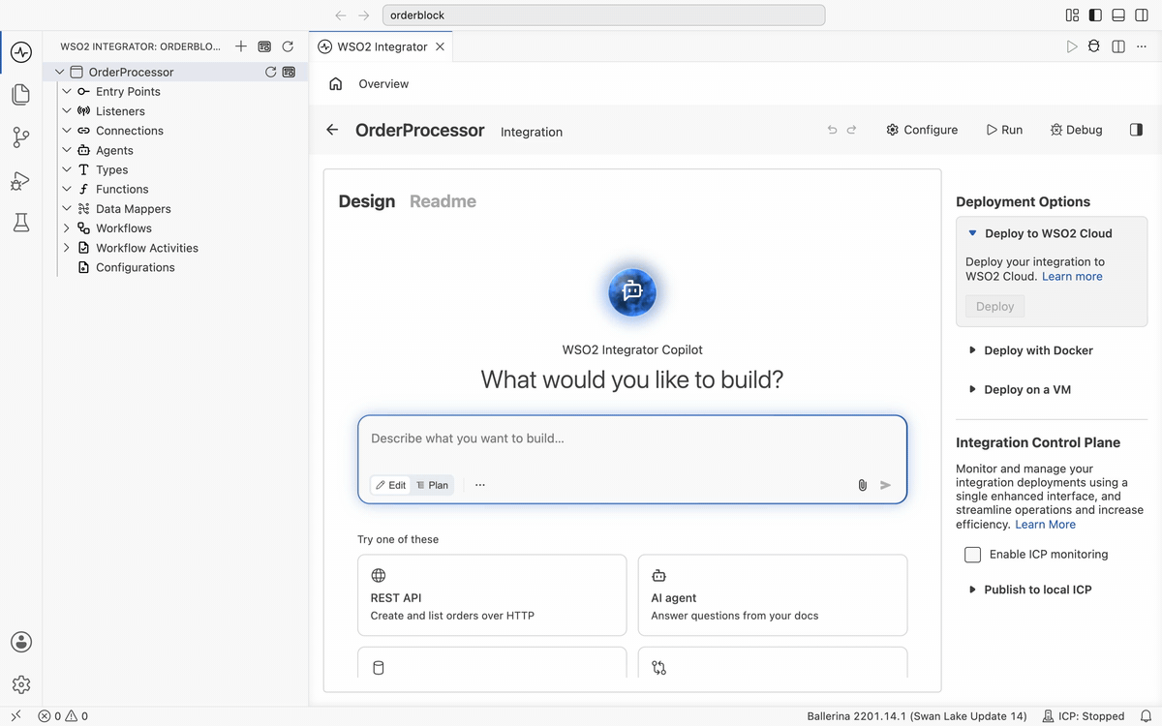The width and height of the screenshot is (1162, 726).
Task: Toggle the bottom panel
Action: coord(1118,15)
